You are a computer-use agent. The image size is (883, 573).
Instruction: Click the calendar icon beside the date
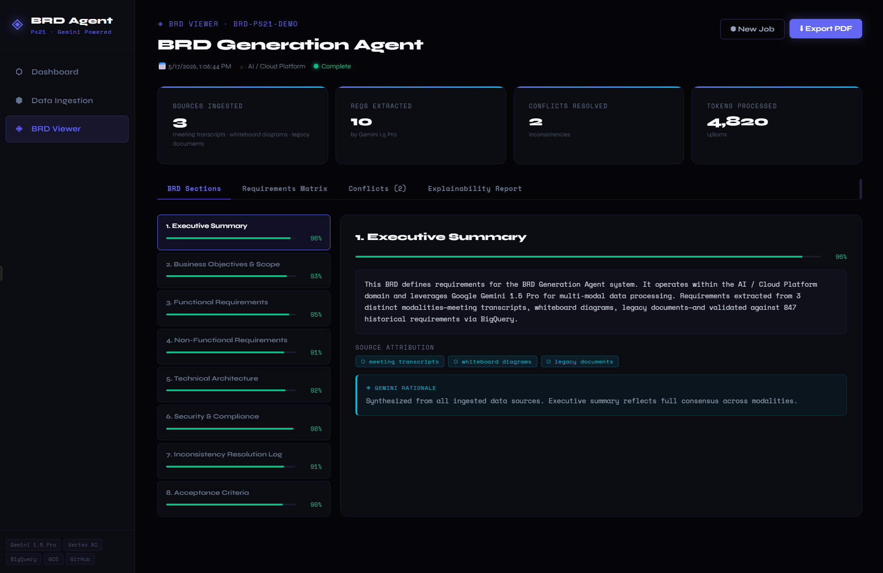(x=162, y=66)
